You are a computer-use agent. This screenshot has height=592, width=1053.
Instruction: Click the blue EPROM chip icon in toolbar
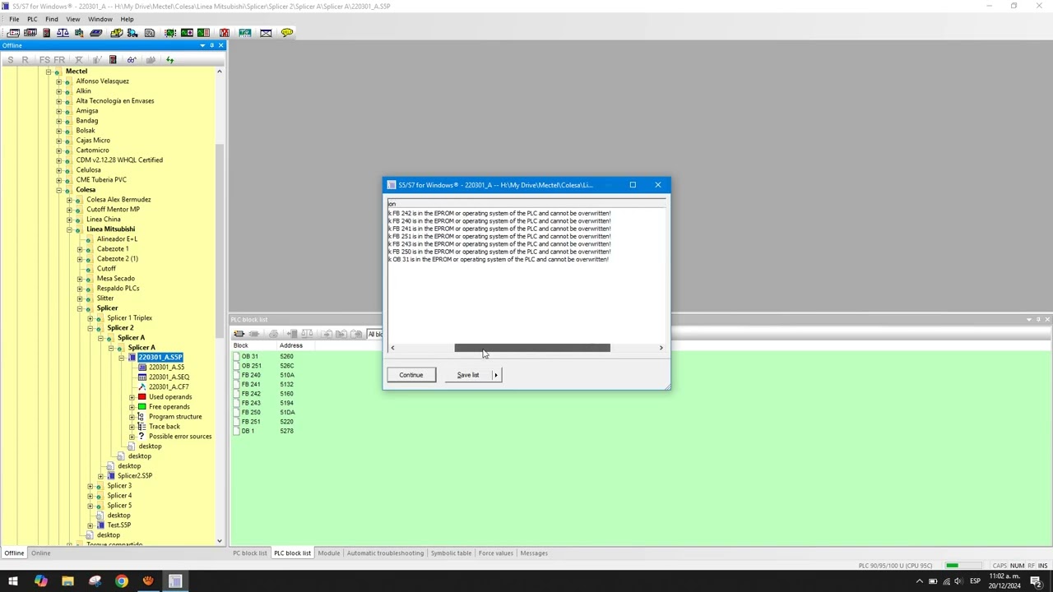point(95,33)
